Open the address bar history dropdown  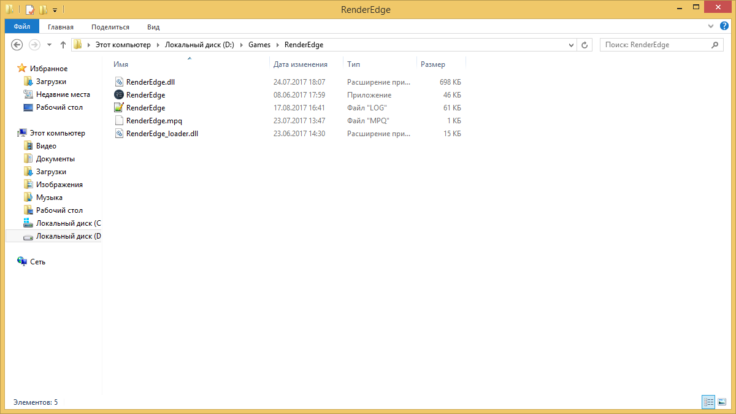pyautogui.click(x=570, y=45)
